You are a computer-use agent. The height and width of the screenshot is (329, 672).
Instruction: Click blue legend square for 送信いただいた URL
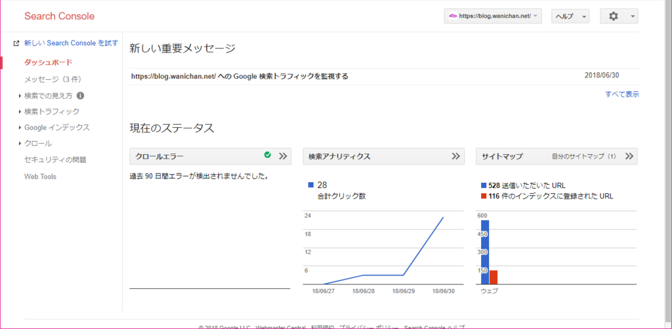coord(484,185)
